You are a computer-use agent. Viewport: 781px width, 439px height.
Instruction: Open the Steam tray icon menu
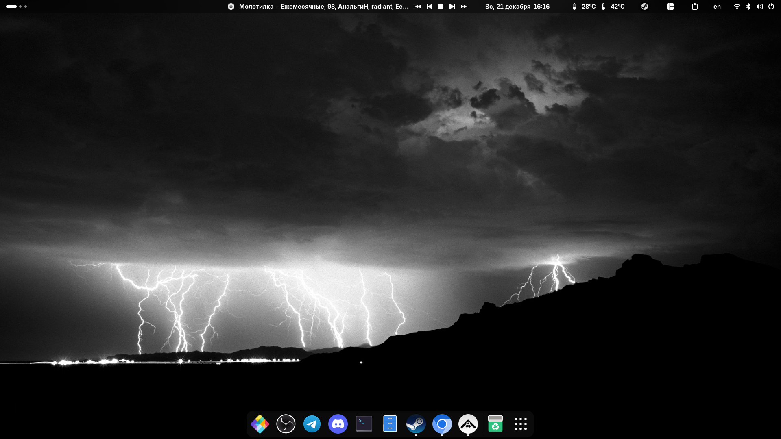(644, 7)
